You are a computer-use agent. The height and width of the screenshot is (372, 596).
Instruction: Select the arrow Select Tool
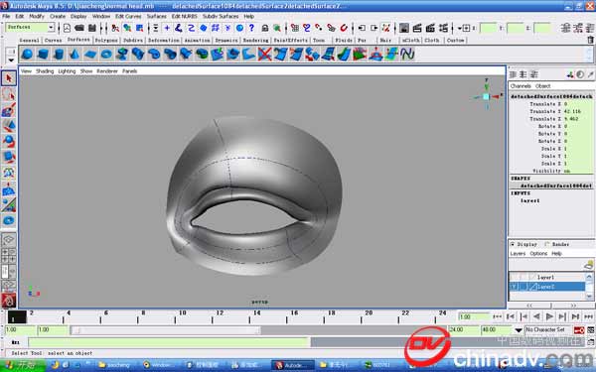coord(9,78)
